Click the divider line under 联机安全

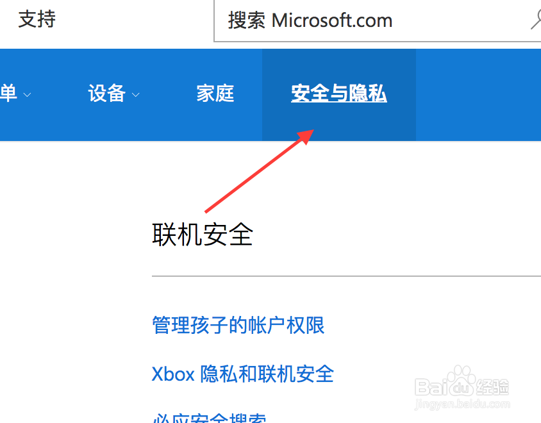pyautogui.click(x=346, y=276)
